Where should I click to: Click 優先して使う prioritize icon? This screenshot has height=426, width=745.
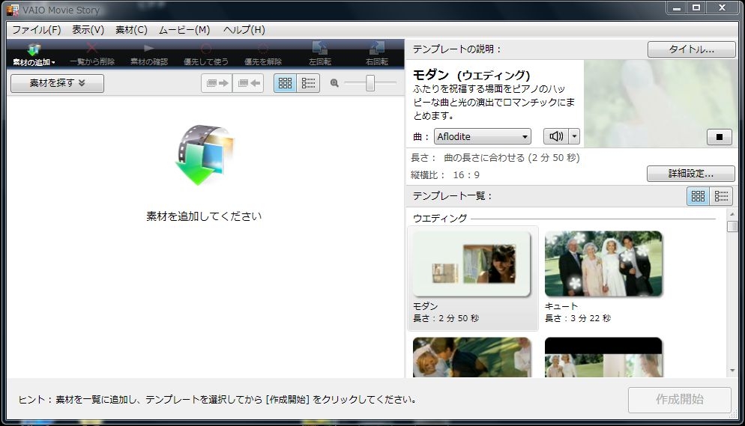coord(205,54)
